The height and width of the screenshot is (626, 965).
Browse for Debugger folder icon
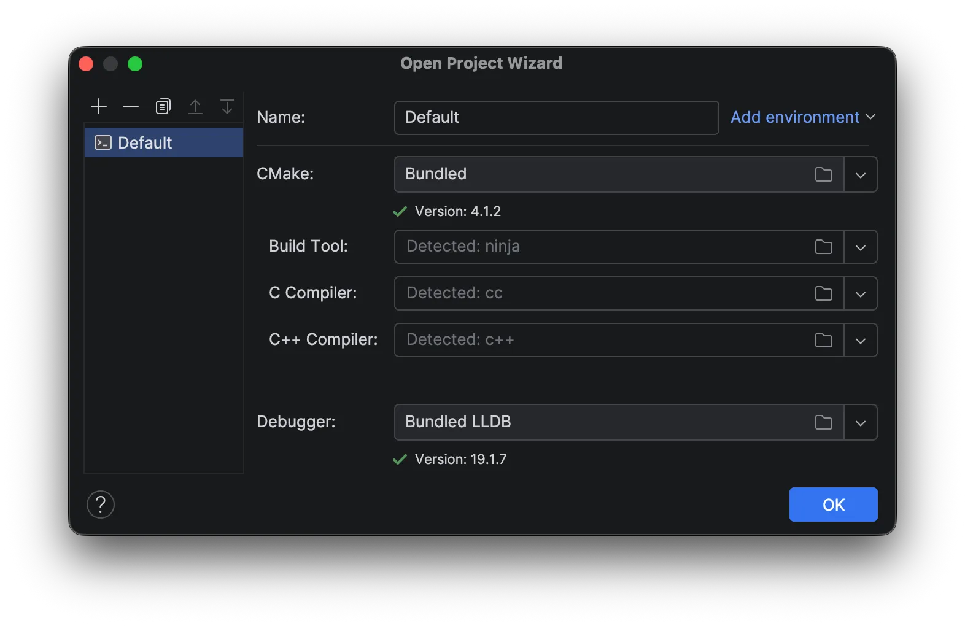click(x=823, y=423)
